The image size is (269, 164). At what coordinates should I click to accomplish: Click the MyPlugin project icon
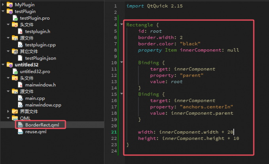coord(10,5)
